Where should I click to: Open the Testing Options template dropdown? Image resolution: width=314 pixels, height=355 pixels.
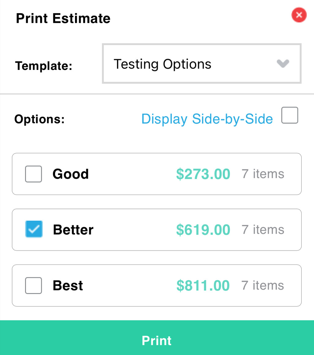click(202, 63)
